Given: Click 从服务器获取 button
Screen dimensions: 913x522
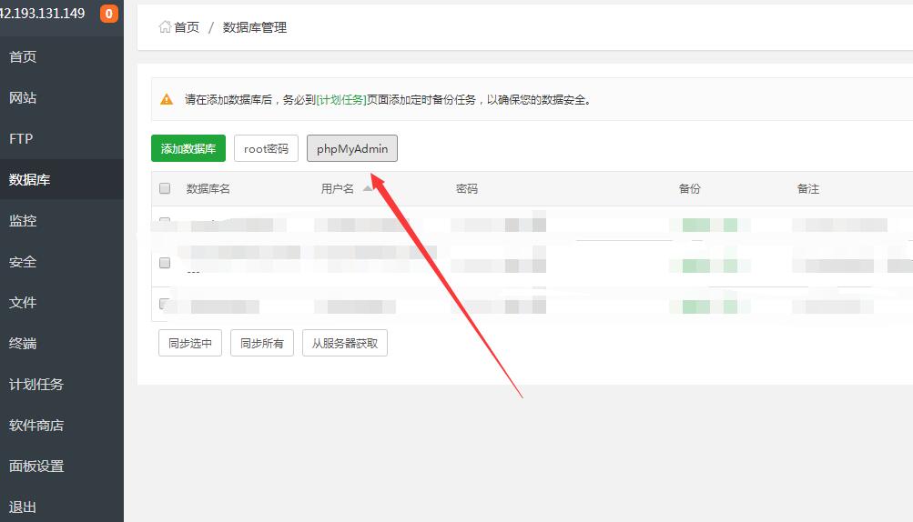Looking at the screenshot, I should coord(345,343).
